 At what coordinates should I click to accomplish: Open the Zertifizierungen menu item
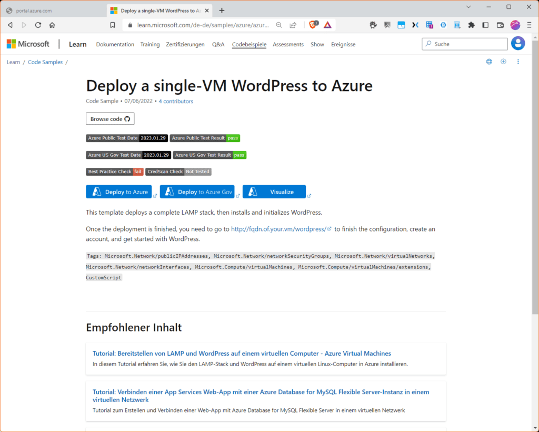pos(185,44)
